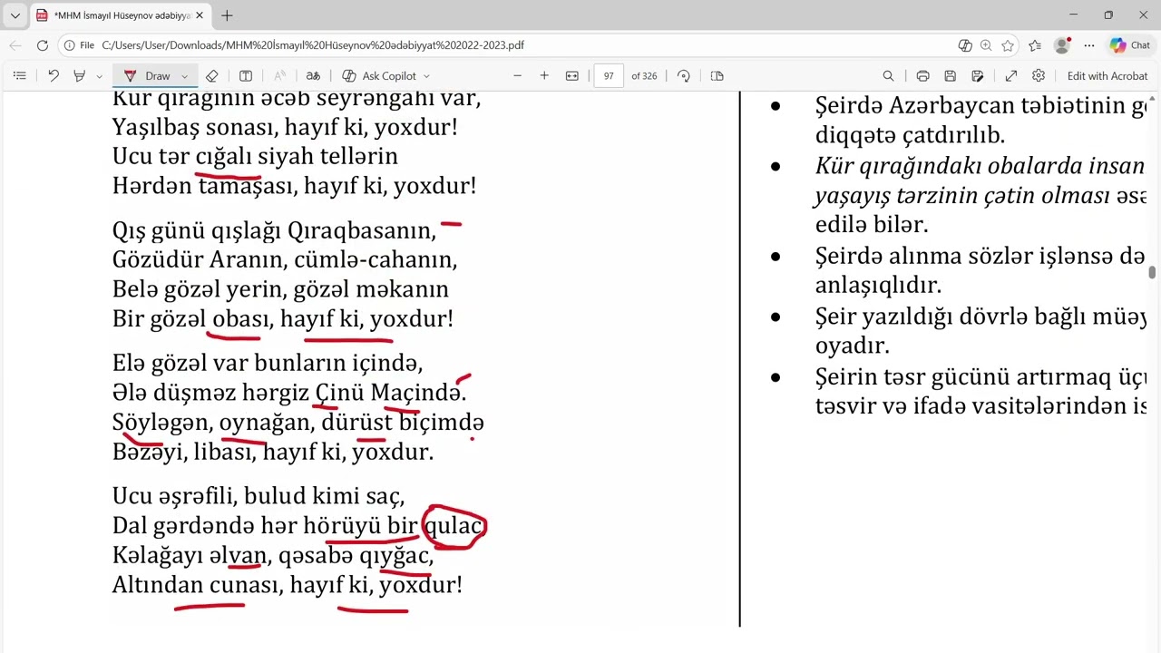Expand the tab search dropdown

click(15, 15)
